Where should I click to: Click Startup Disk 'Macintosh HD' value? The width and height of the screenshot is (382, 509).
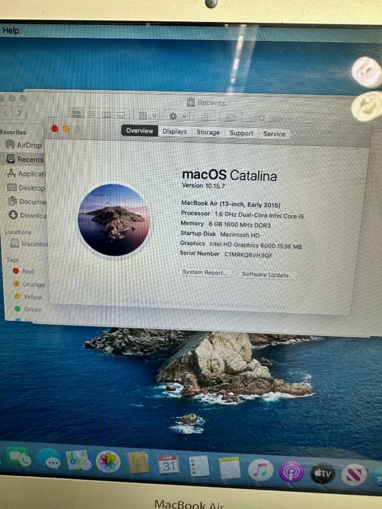pyautogui.click(x=240, y=235)
